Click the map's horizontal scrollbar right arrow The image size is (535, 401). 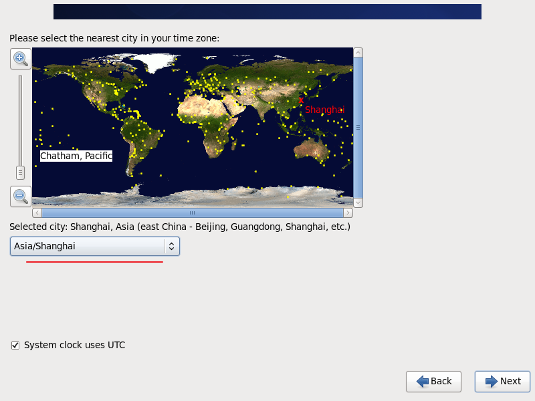(348, 213)
